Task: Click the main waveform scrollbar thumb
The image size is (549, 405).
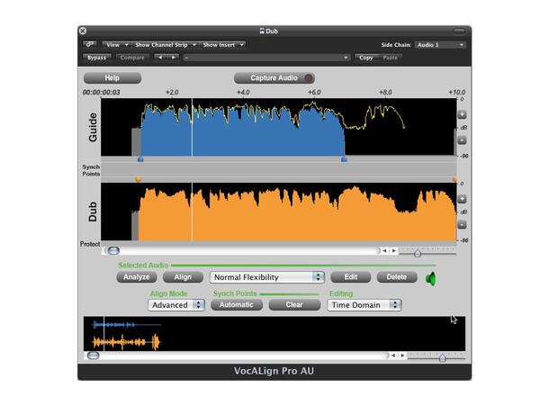Action: click(x=113, y=250)
